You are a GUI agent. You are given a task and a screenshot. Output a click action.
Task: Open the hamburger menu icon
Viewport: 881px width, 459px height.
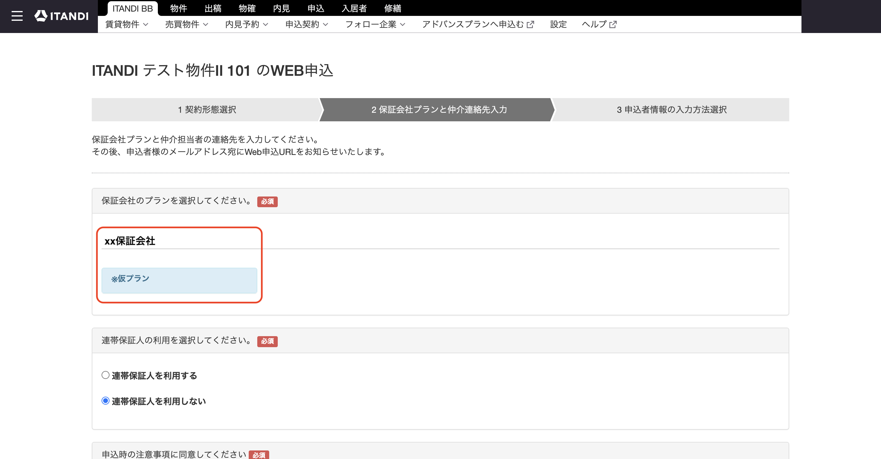pyautogui.click(x=17, y=16)
